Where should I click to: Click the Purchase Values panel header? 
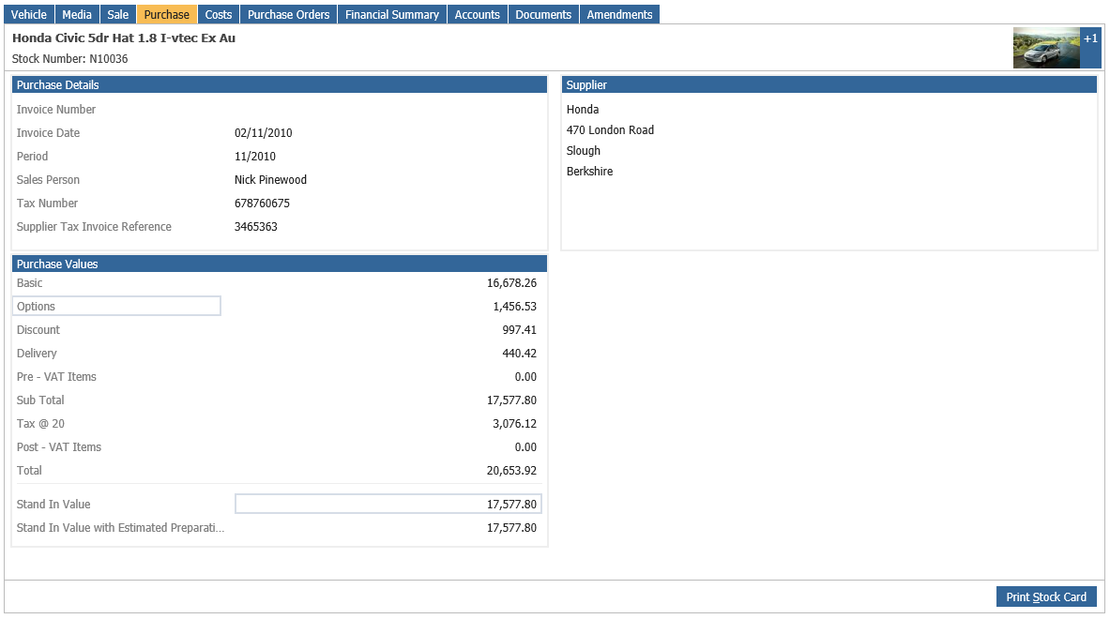[x=280, y=264]
